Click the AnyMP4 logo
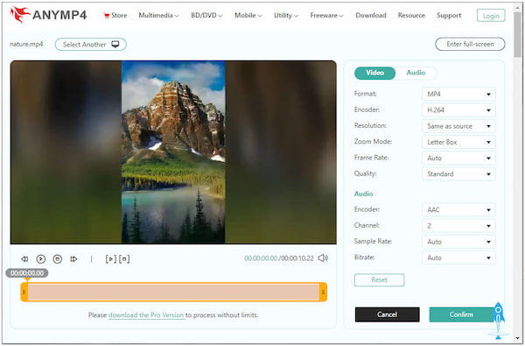 pyautogui.click(x=49, y=15)
